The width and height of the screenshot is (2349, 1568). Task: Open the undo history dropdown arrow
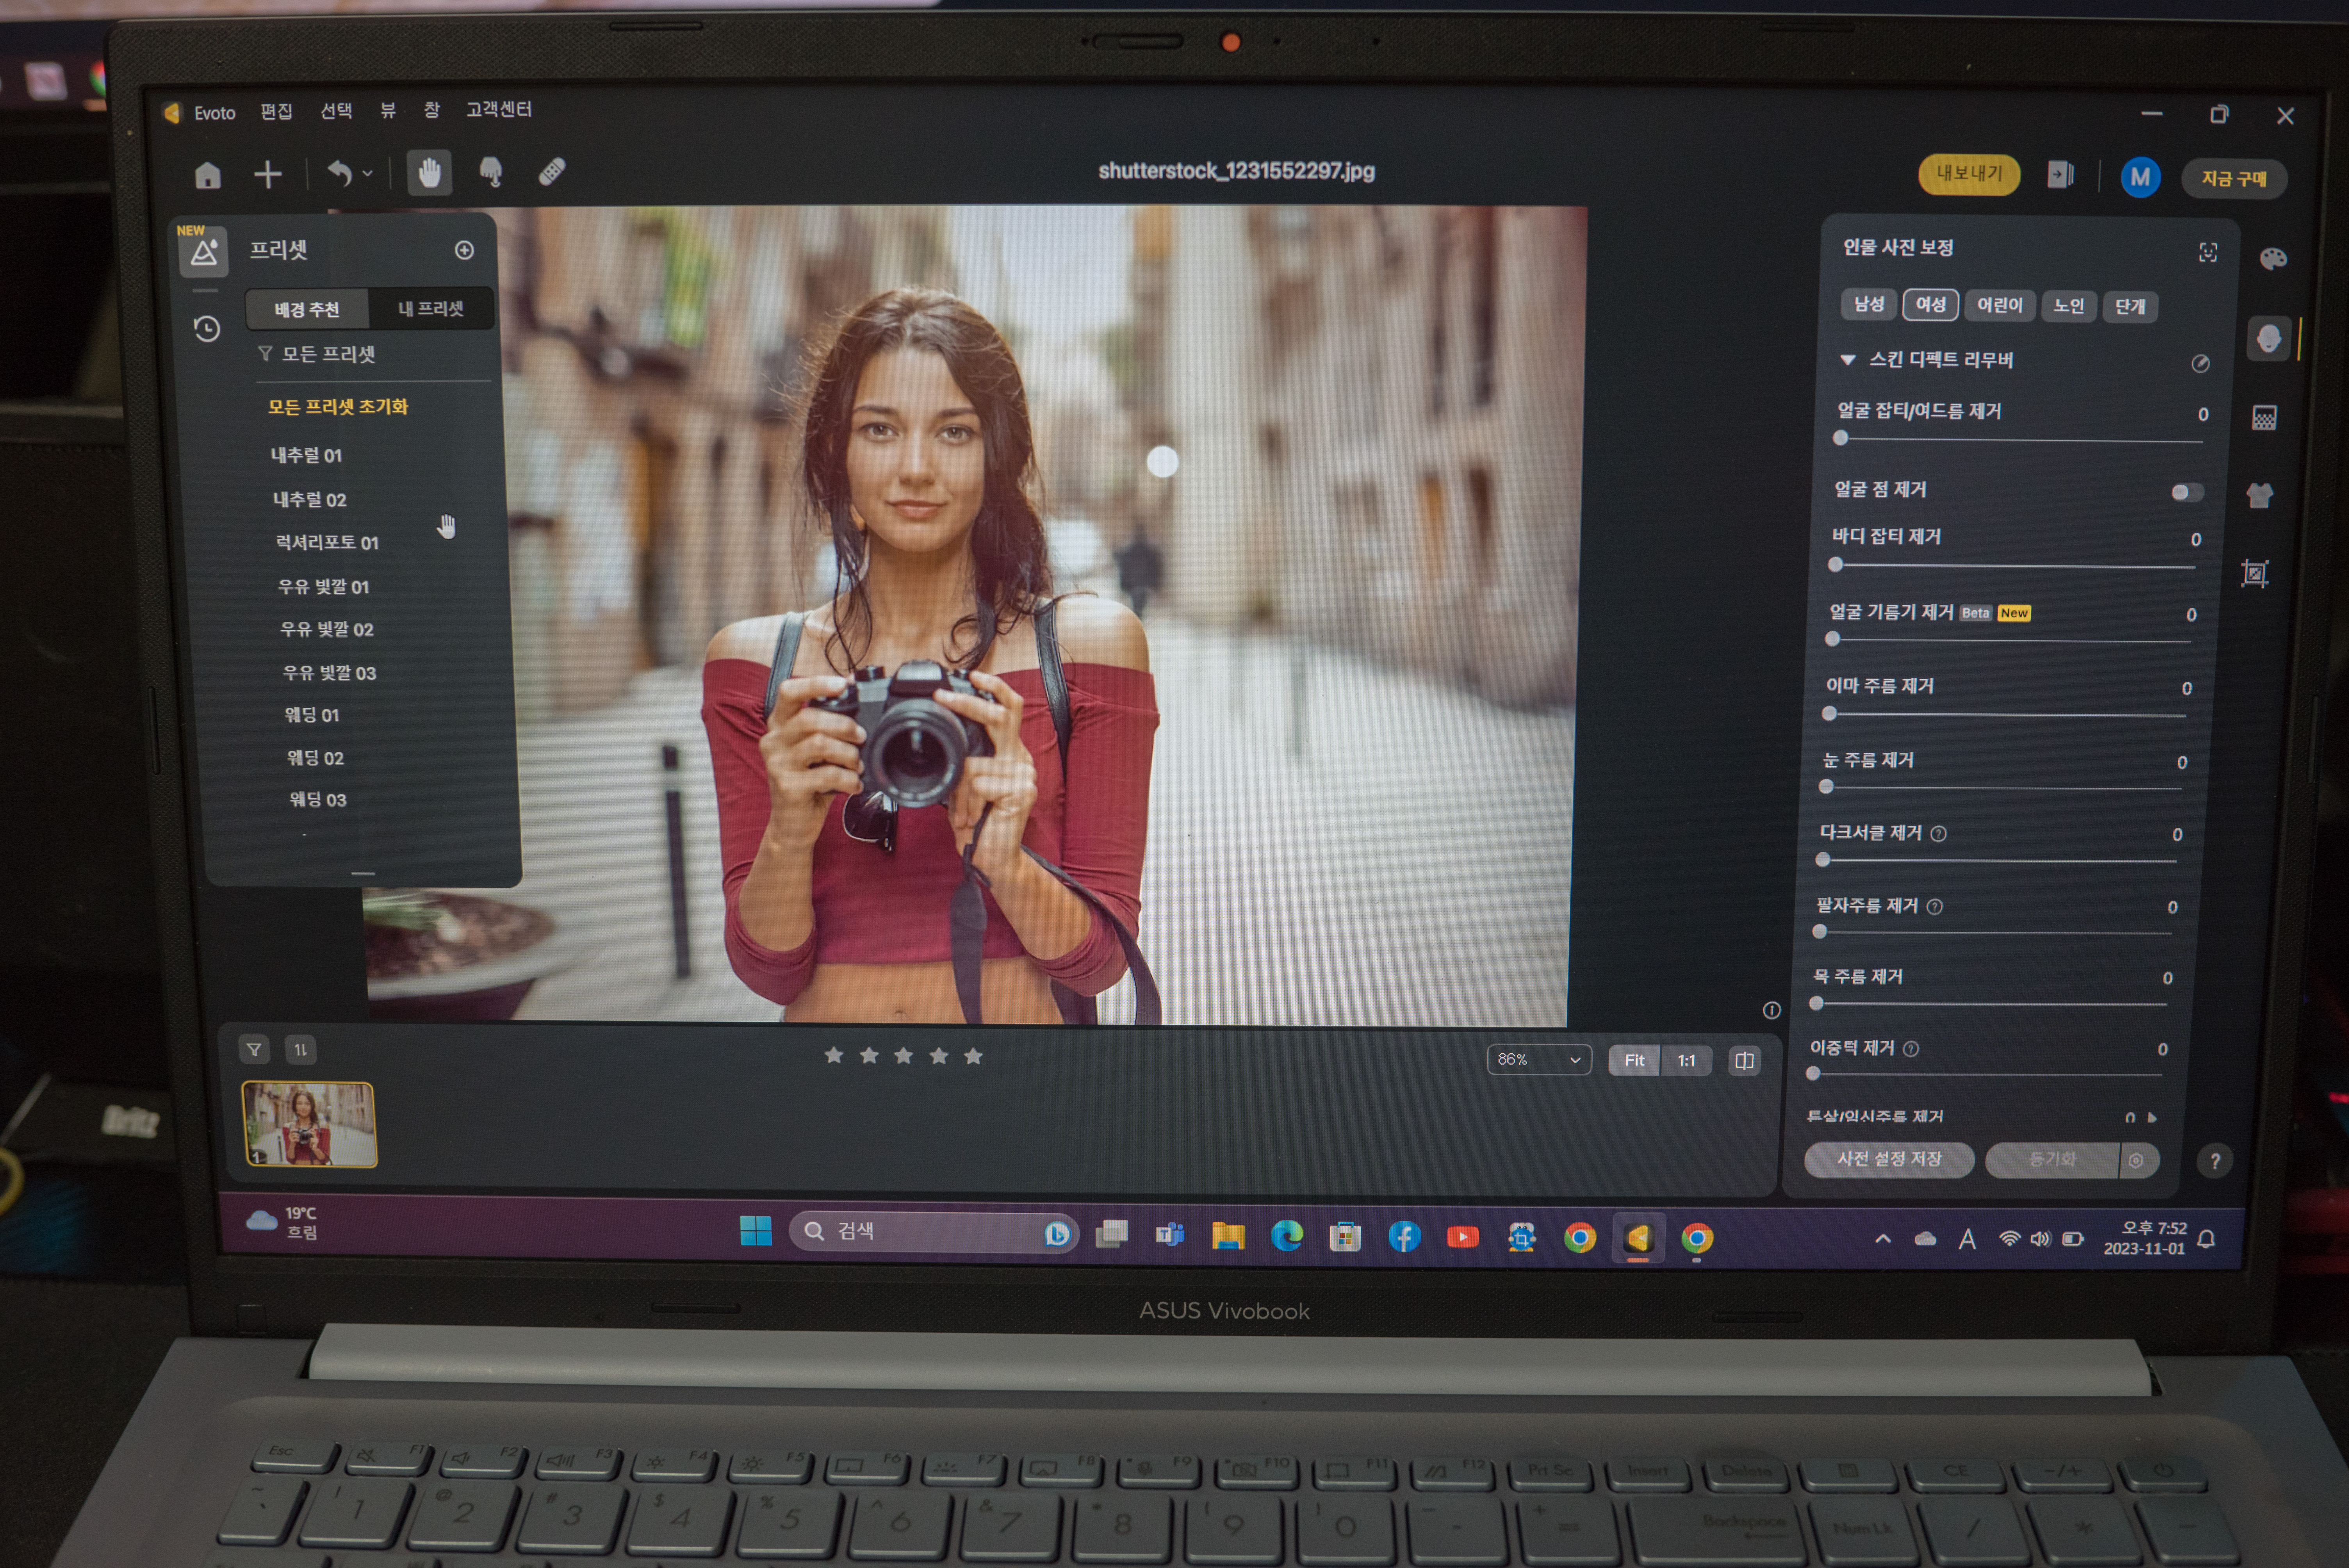click(x=368, y=174)
